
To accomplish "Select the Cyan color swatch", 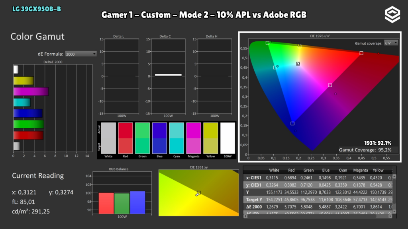I will pyautogui.click(x=177, y=138).
